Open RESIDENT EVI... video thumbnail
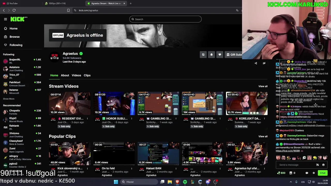This screenshot has height=186, width=331. click(x=70, y=103)
